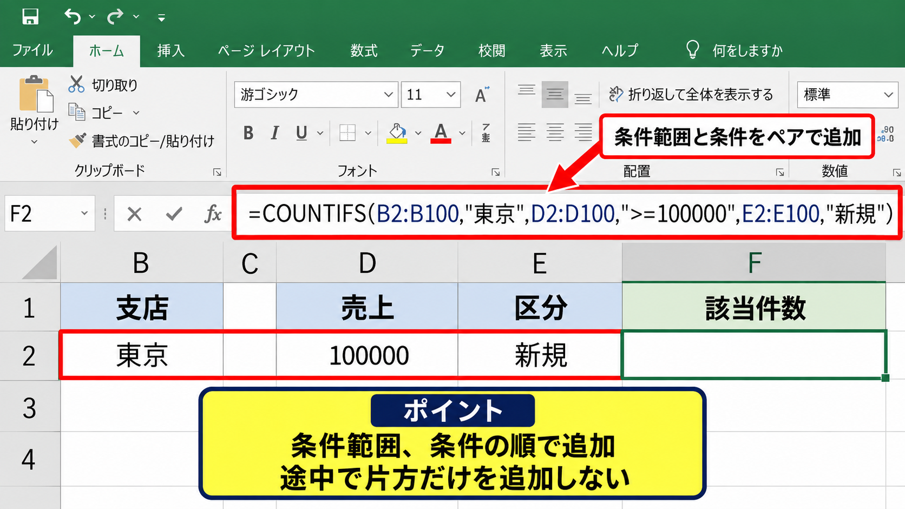Toggle Bold formatting
Viewport: 905px width, 509px height.
coord(248,133)
